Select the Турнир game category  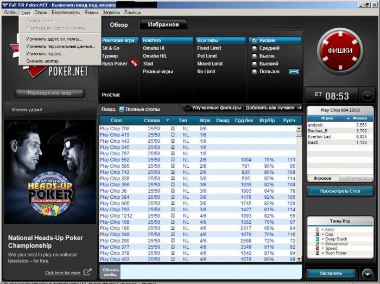click(x=110, y=56)
